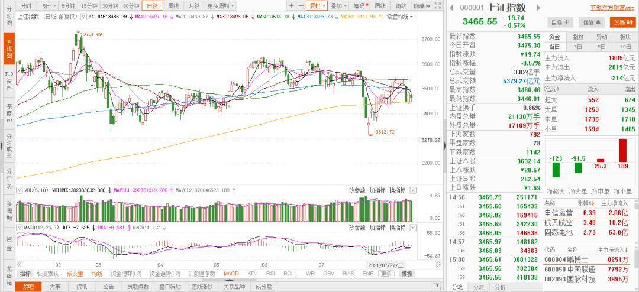This screenshot has width=639, height=292.
Task: Click 改参数 in VOL panel
Action: pyautogui.click(x=357, y=190)
